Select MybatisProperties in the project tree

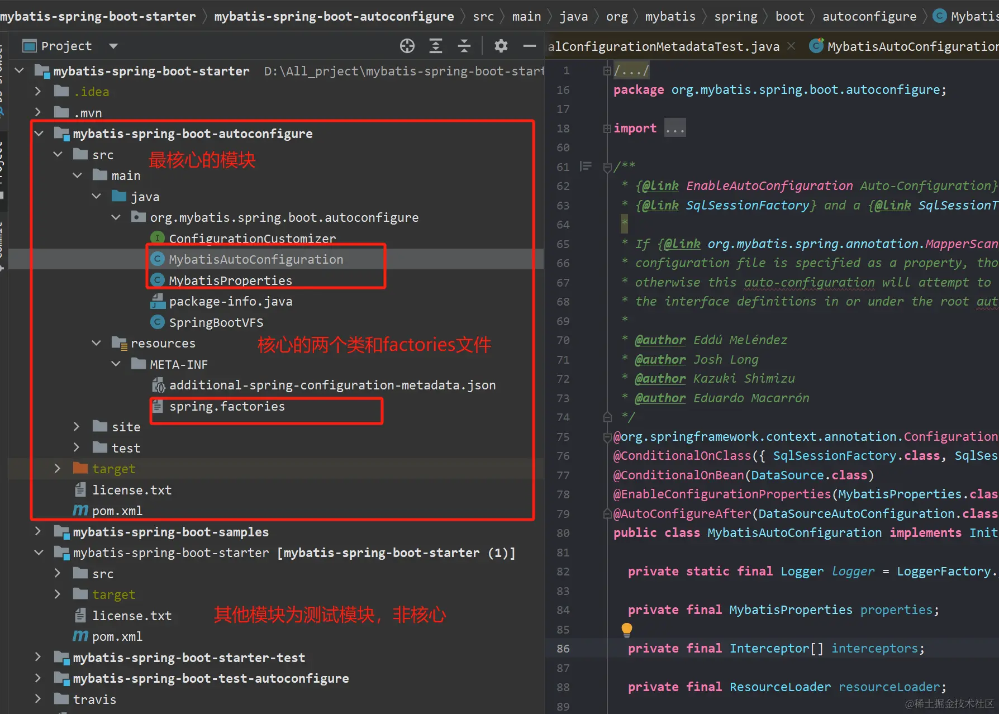(x=230, y=280)
